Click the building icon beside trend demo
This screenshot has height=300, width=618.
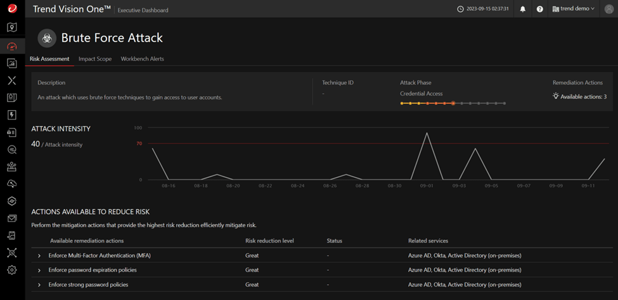tap(556, 9)
